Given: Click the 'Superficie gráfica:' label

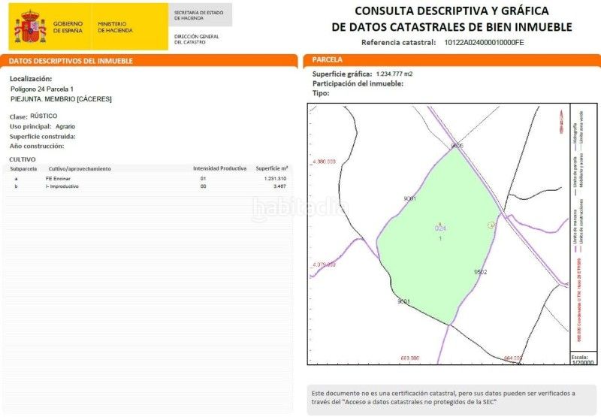Looking at the screenshot, I should [x=342, y=74].
